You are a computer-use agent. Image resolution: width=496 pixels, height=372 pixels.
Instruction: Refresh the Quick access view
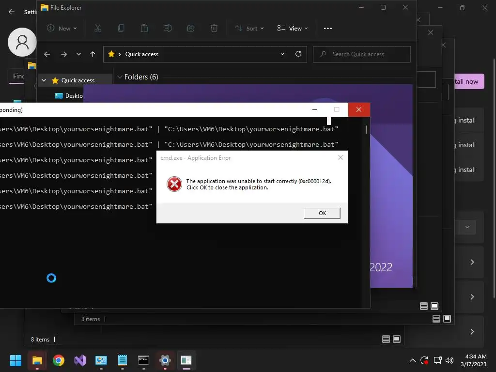click(298, 54)
